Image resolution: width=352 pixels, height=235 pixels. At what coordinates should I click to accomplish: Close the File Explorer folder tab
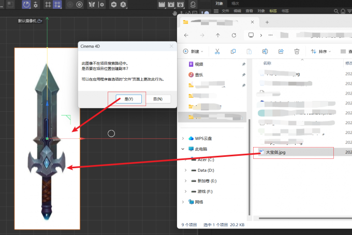252,22
